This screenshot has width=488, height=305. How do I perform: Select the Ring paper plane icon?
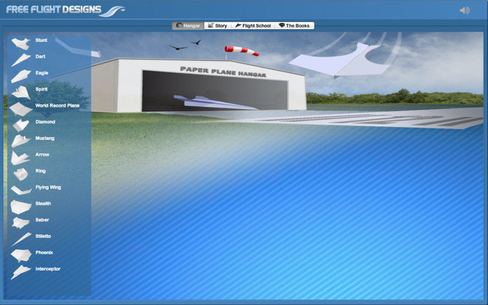pos(21,174)
